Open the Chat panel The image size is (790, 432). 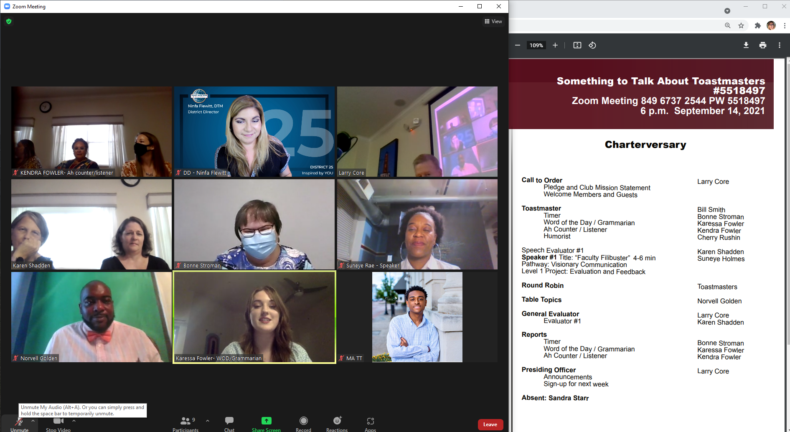229,423
